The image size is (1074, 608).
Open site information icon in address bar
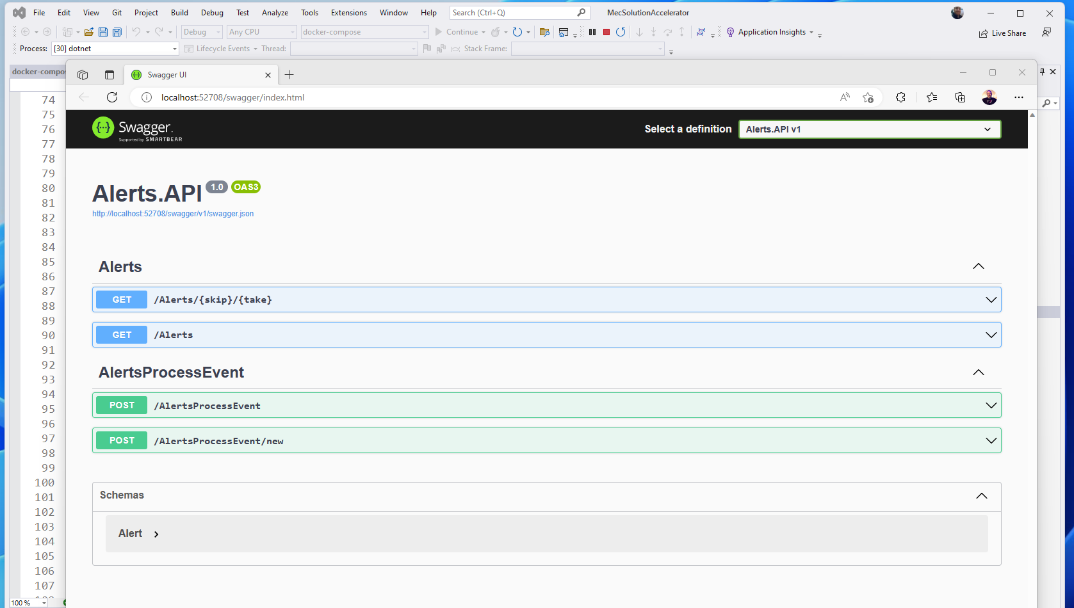coord(146,97)
